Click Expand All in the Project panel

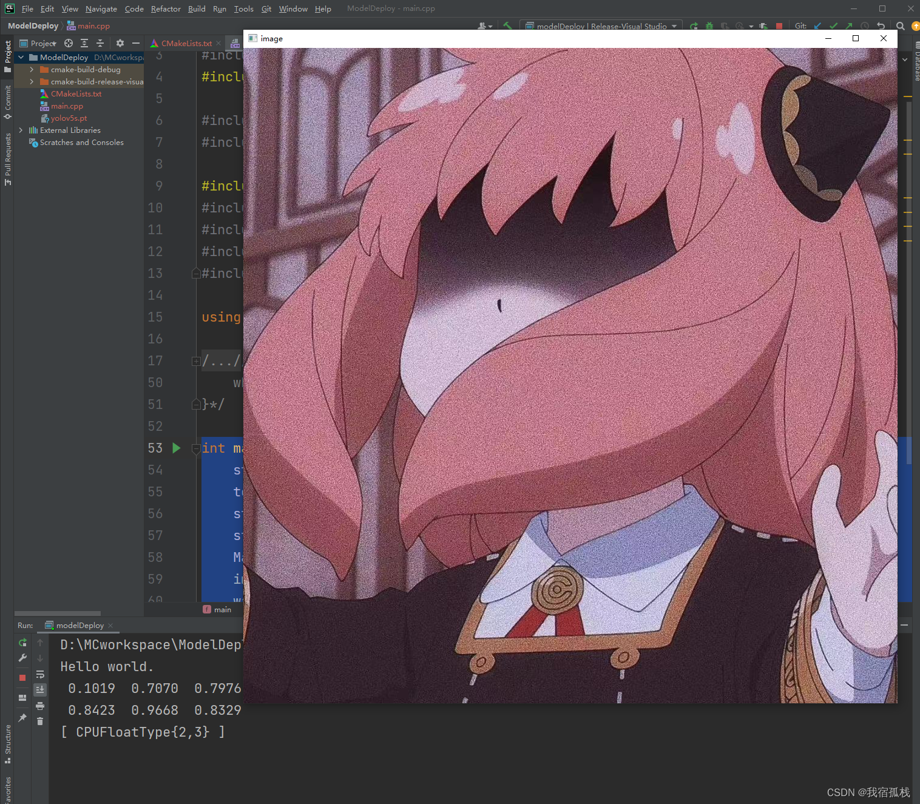pyautogui.click(x=84, y=43)
